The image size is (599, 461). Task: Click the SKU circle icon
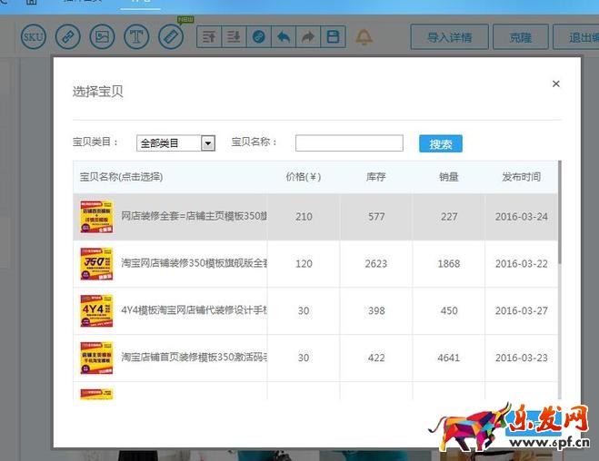point(34,37)
